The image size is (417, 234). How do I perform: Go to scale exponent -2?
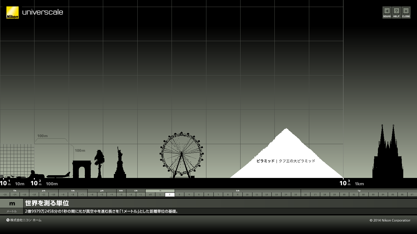[x=131, y=194]
